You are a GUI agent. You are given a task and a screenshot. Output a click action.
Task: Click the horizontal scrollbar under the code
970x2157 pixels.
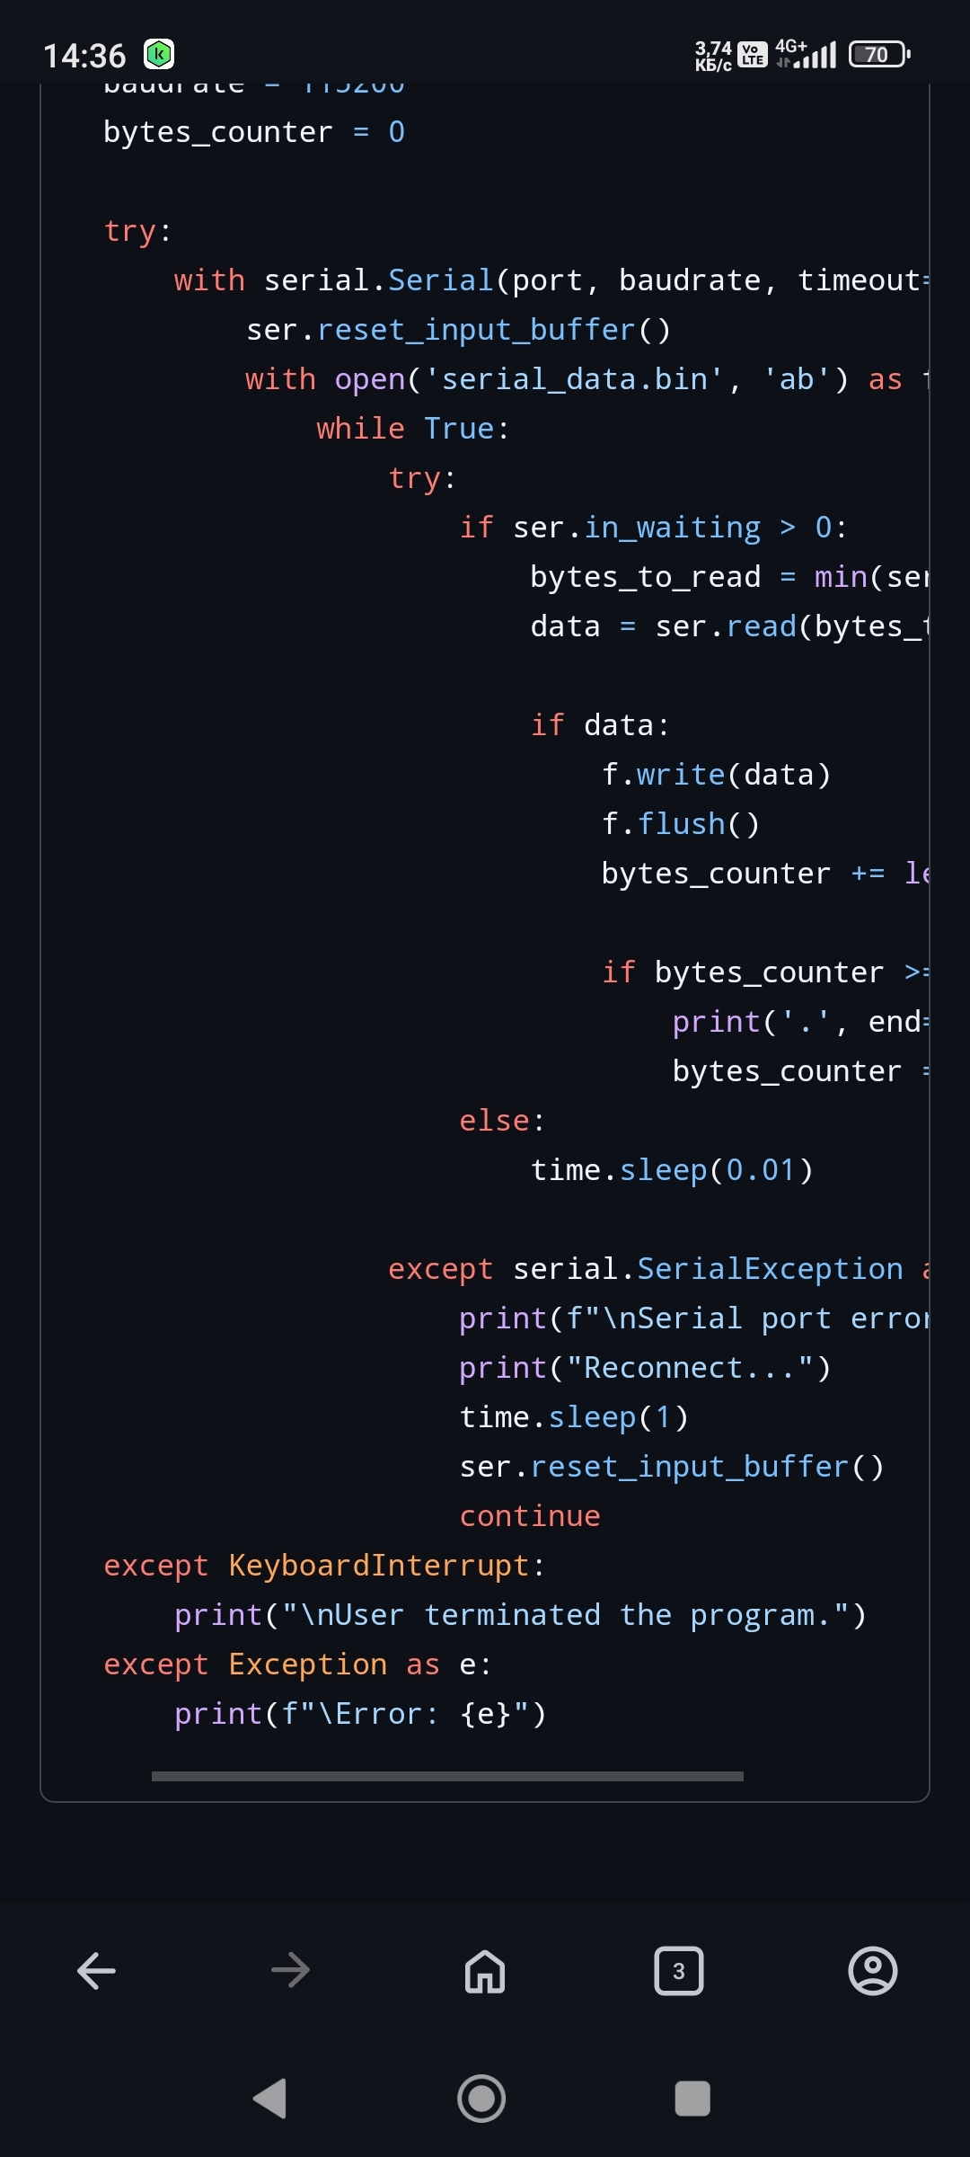point(447,1776)
